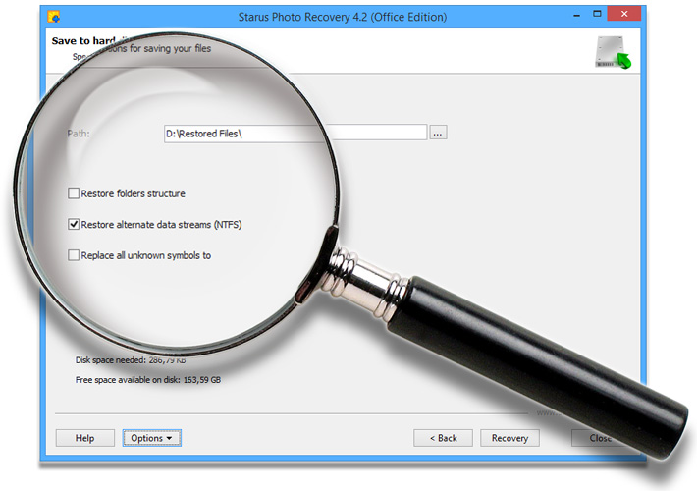Click the window title text
Viewport: 697px width, 491px height.
click(343, 17)
